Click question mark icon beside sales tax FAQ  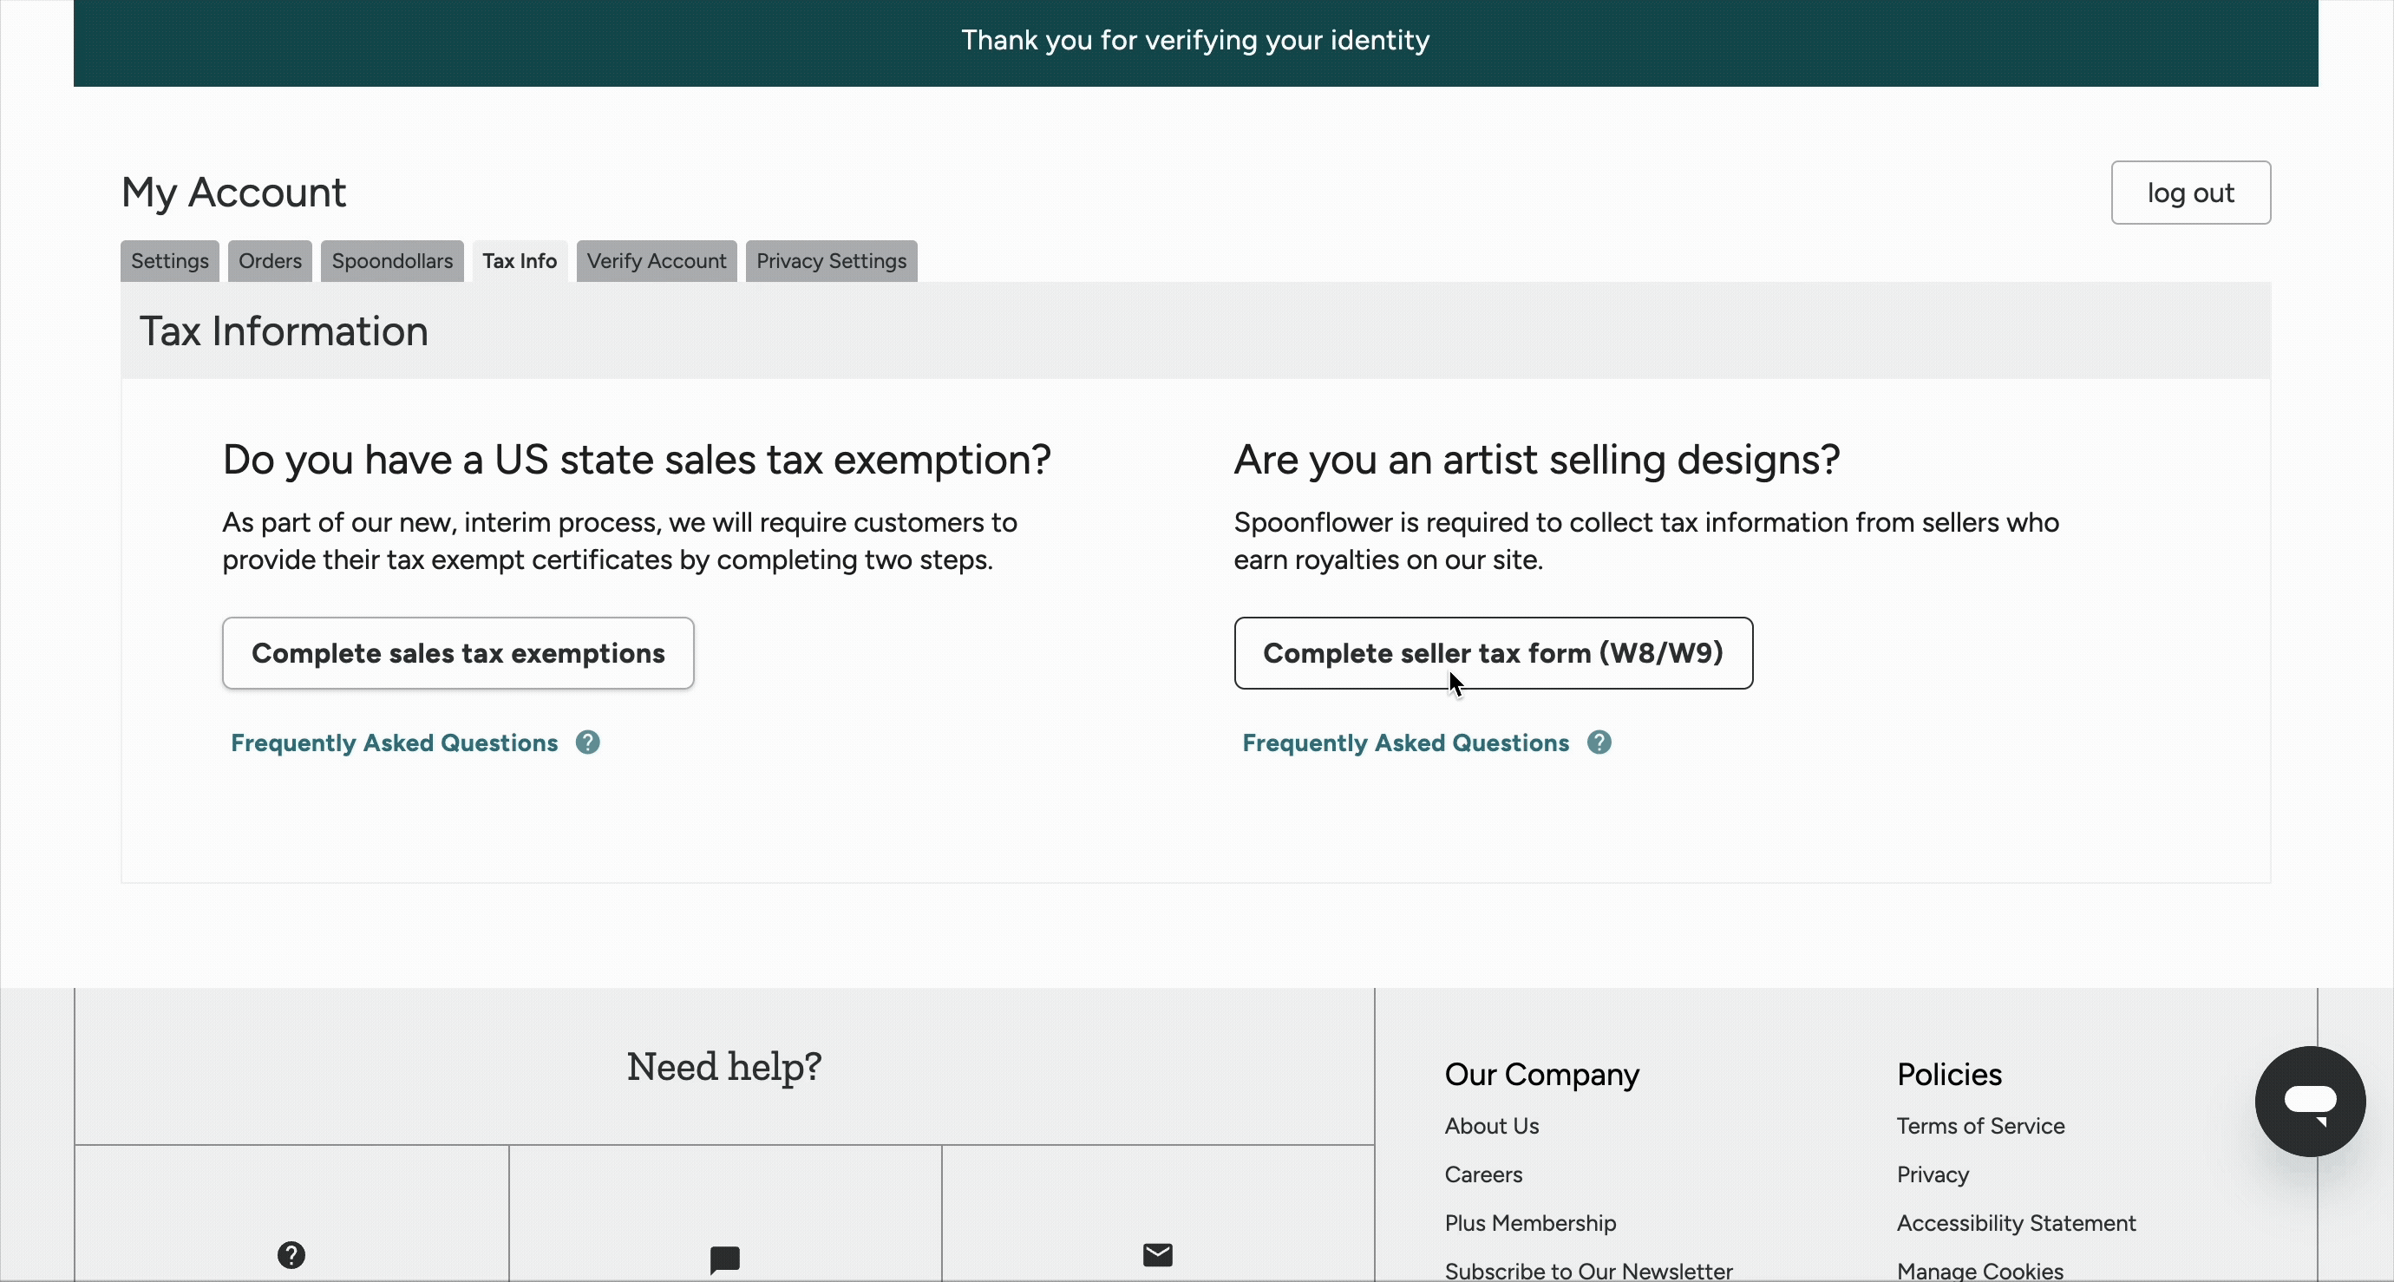[x=587, y=742]
